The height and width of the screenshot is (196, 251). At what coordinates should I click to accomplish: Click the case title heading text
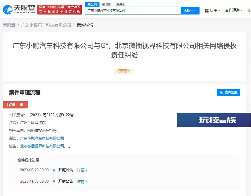[125, 50]
